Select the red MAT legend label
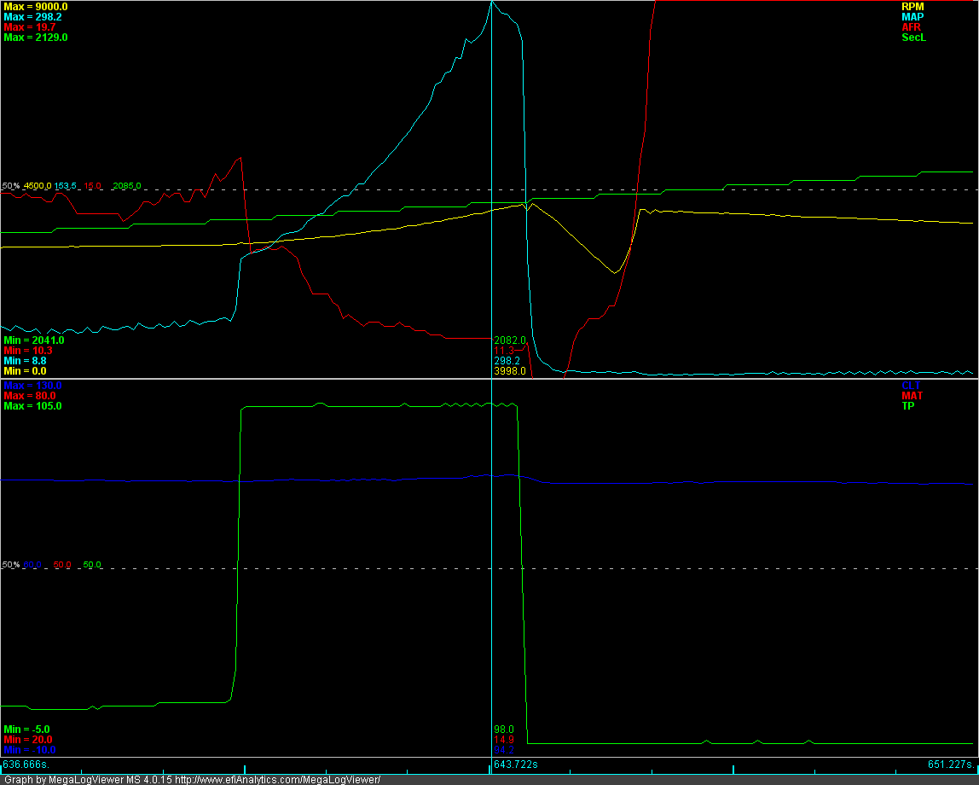This screenshot has height=785, width=979. [x=912, y=396]
